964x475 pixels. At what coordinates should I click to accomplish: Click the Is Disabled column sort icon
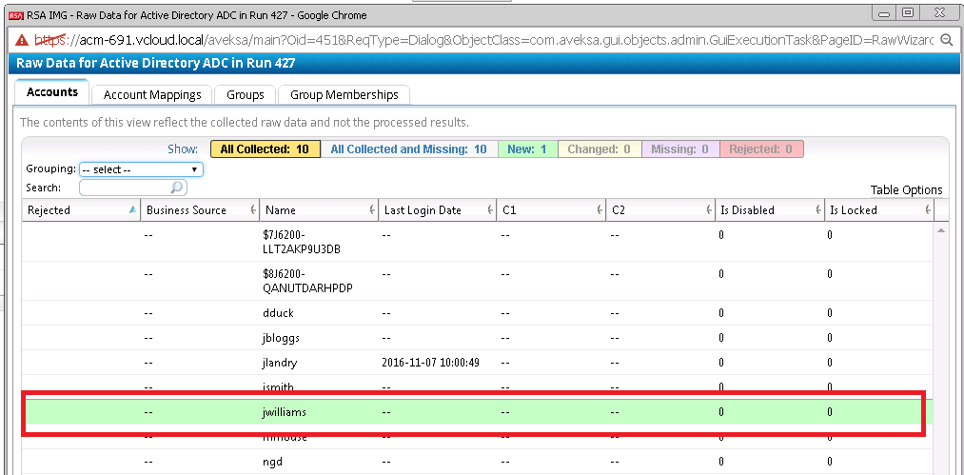pos(817,210)
